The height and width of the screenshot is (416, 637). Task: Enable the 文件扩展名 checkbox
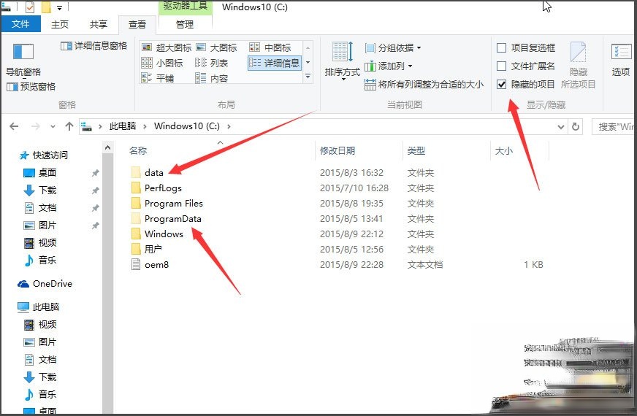(502, 66)
